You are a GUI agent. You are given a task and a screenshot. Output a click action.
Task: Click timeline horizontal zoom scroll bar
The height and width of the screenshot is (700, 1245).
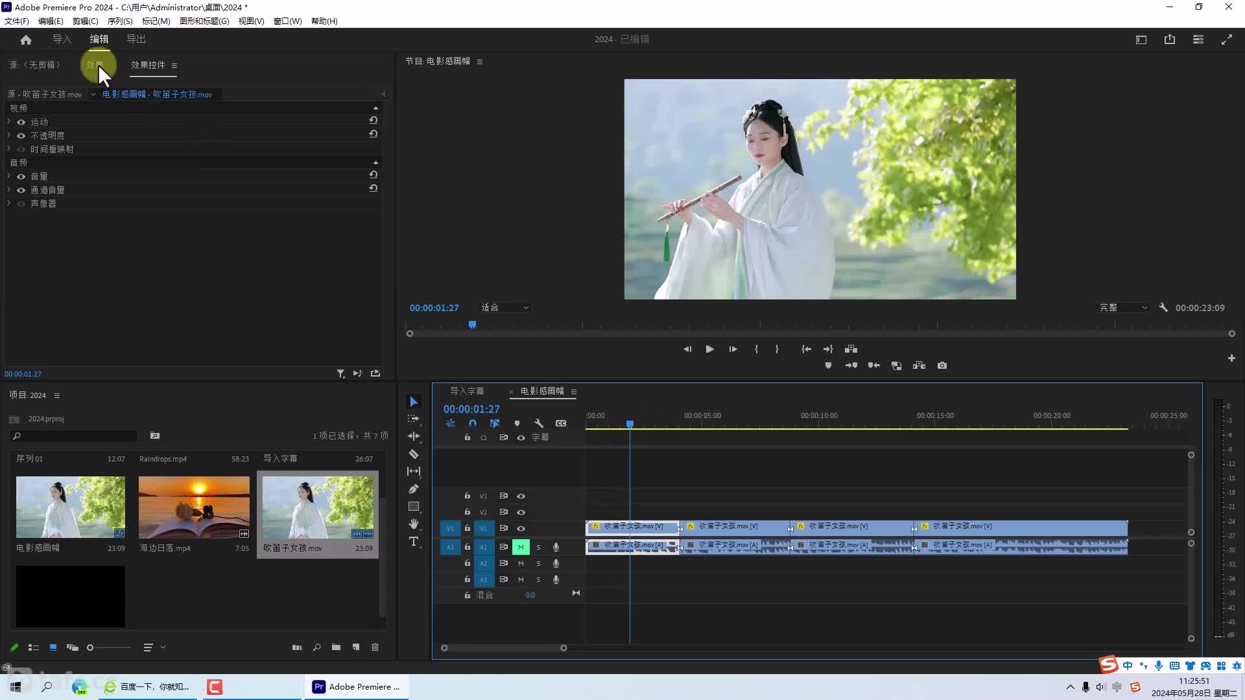point(504,648)
